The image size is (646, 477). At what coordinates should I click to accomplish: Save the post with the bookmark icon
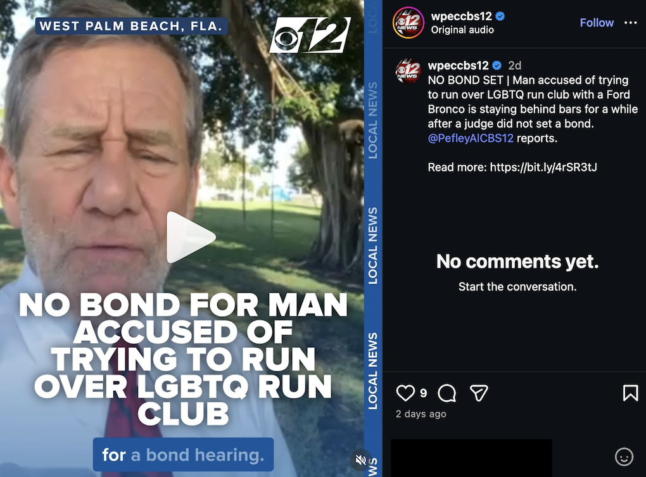[x=630, y=393]
